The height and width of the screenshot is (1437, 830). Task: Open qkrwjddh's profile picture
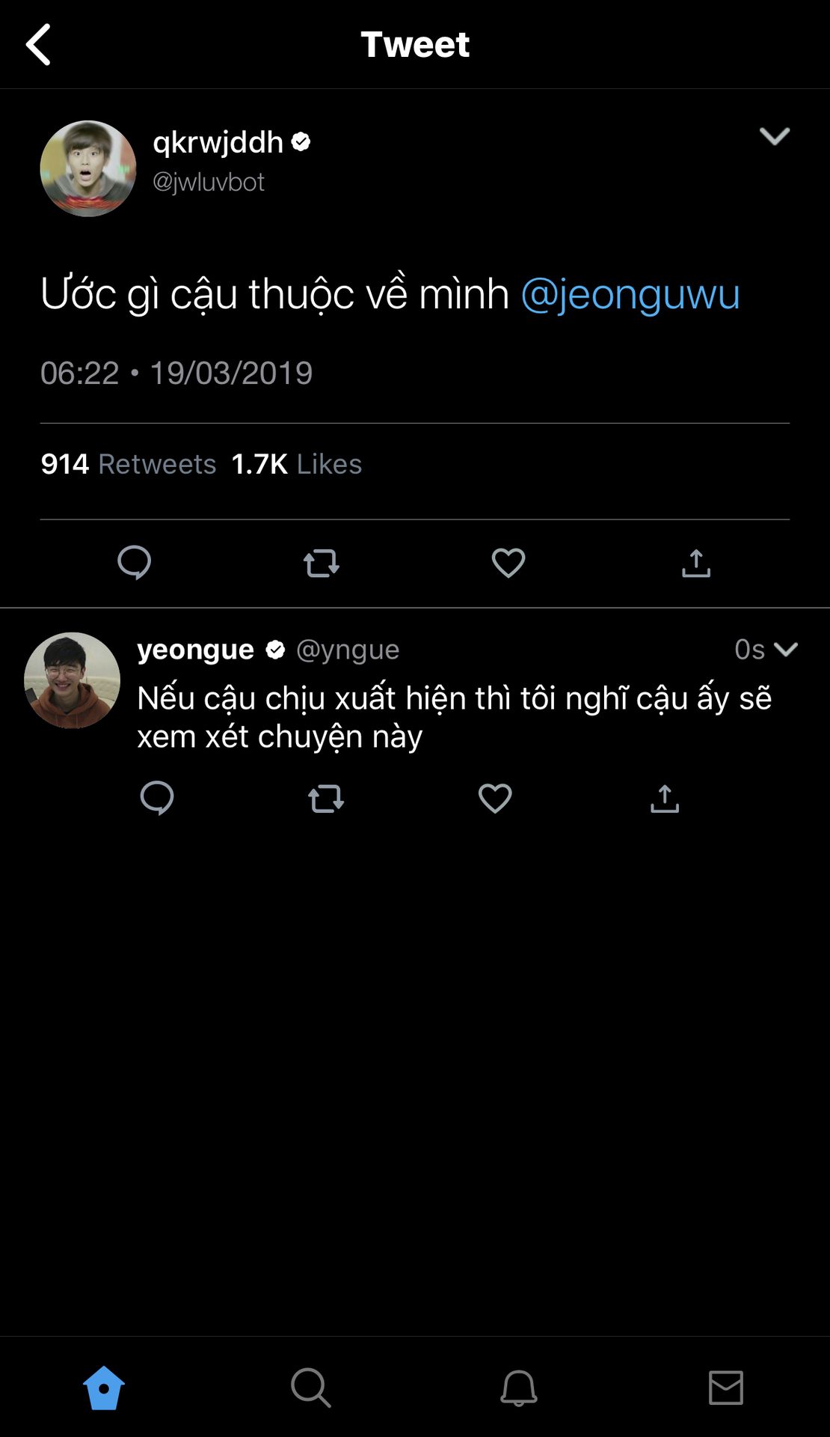point(88,169)
